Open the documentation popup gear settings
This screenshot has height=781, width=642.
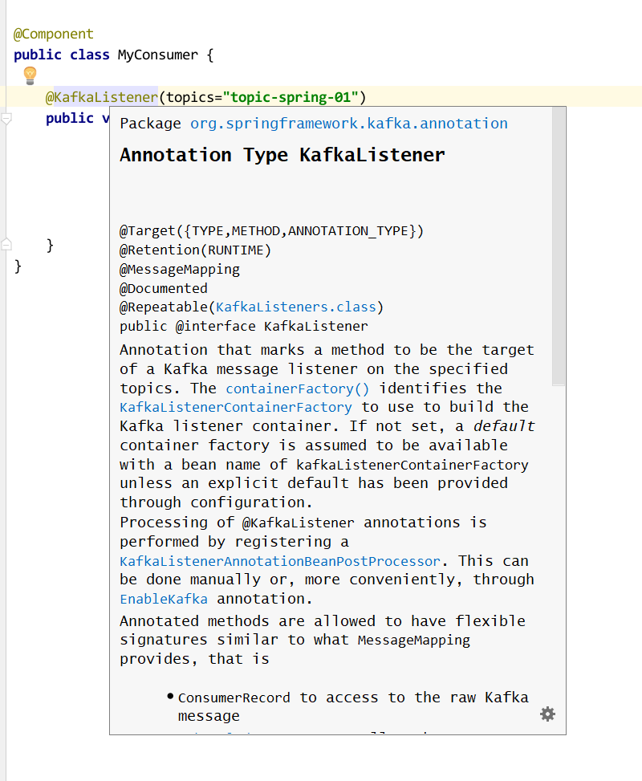click(547, 714)
